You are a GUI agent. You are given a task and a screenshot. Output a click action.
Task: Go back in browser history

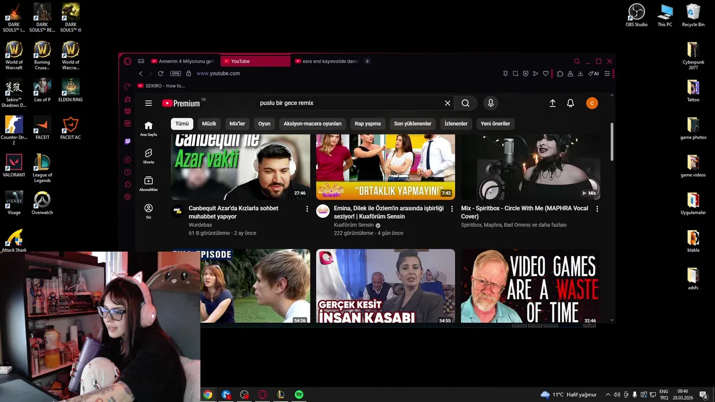click(141, 74)
